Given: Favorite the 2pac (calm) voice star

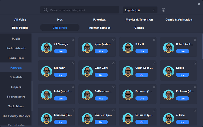Looking at the screenshot, I should (114, 40).
